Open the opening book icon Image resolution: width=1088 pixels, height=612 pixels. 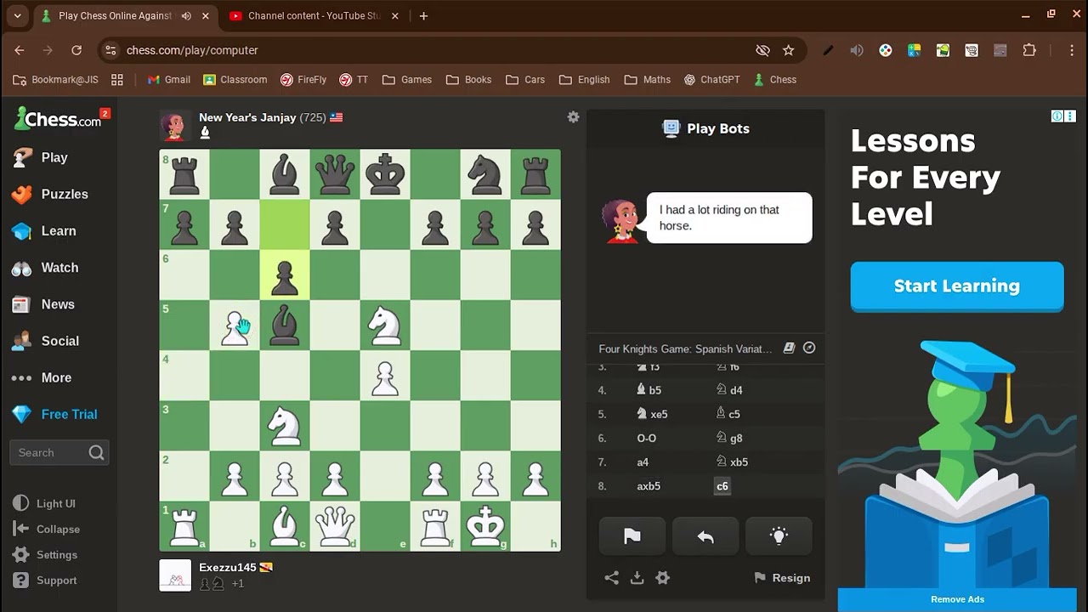click(x=789, y=348)
